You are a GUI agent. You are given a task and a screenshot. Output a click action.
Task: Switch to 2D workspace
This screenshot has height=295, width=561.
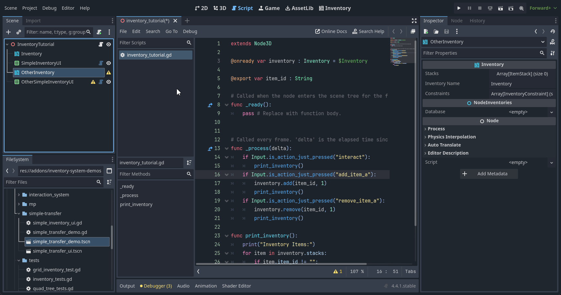[201, 8]
